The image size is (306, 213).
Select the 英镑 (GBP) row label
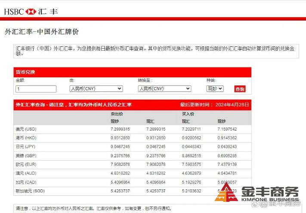coord(26,156)
